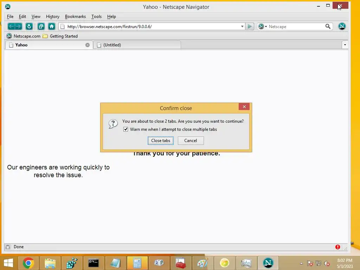Open the File menu

[10, 17]
